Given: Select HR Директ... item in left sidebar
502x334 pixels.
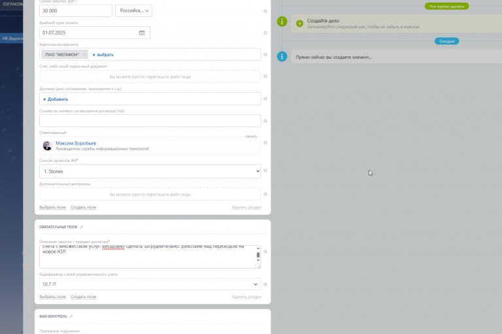Looking at the screenshot, I should 12,39.
